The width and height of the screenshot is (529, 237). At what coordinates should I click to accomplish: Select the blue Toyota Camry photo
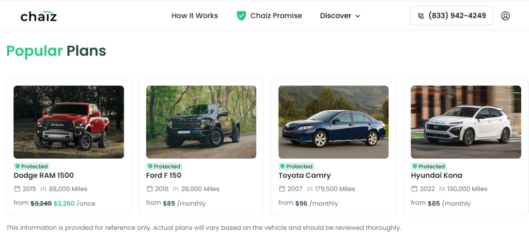(333, 122)
